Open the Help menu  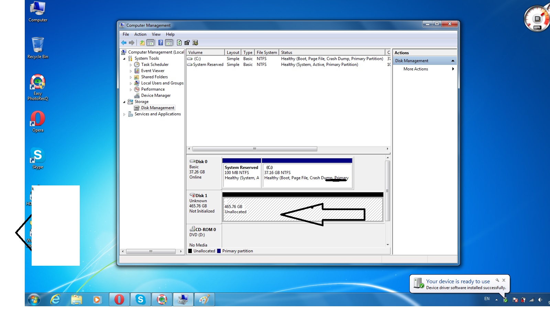170,34
